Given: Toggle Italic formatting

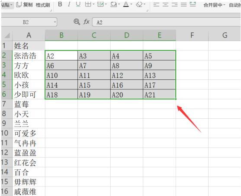Looking at the screenshot, I should (69, 4).
